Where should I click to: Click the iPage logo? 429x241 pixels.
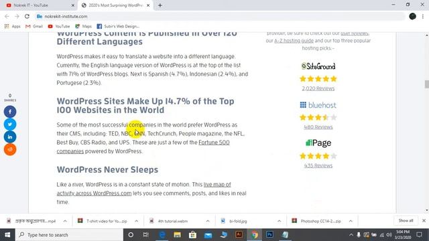(x=318, y=143)
